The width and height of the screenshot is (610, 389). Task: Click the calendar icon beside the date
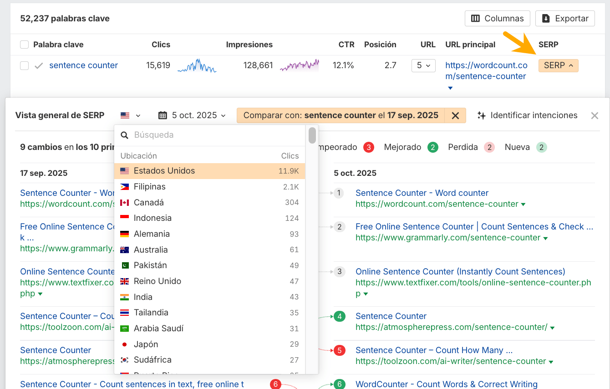click(163, 115)
